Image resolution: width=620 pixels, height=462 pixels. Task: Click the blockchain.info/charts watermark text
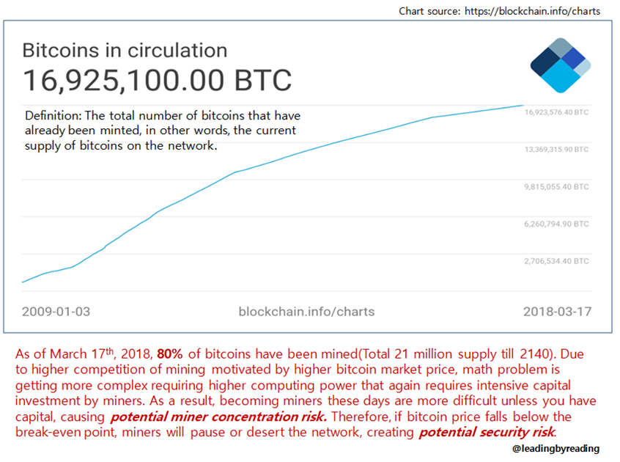306,311
